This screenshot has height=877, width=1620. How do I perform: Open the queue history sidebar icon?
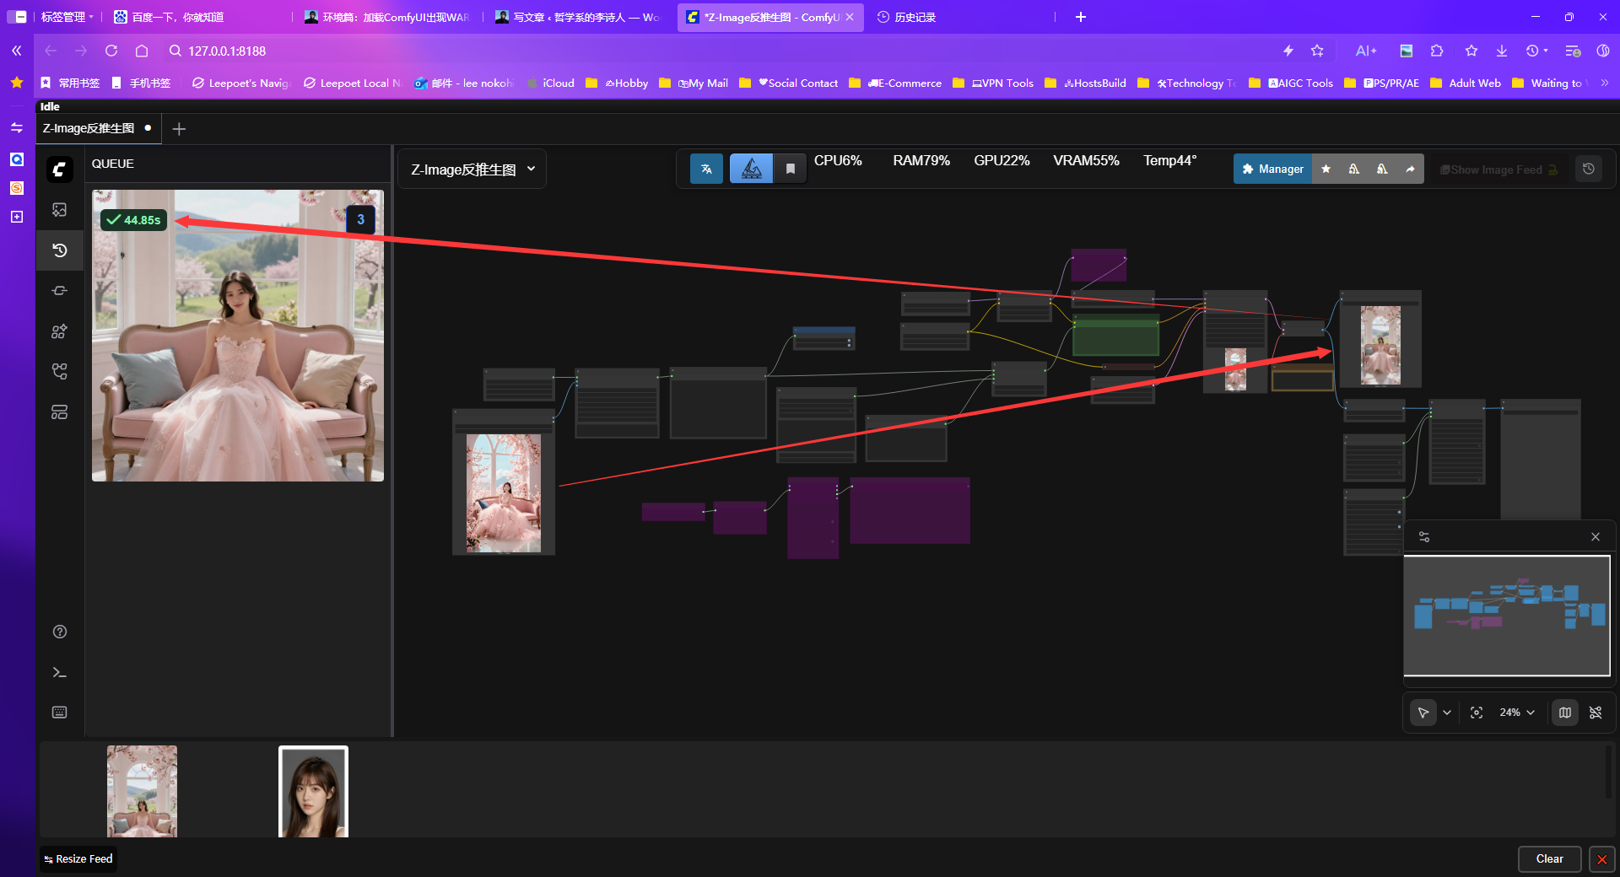(59, 250)
